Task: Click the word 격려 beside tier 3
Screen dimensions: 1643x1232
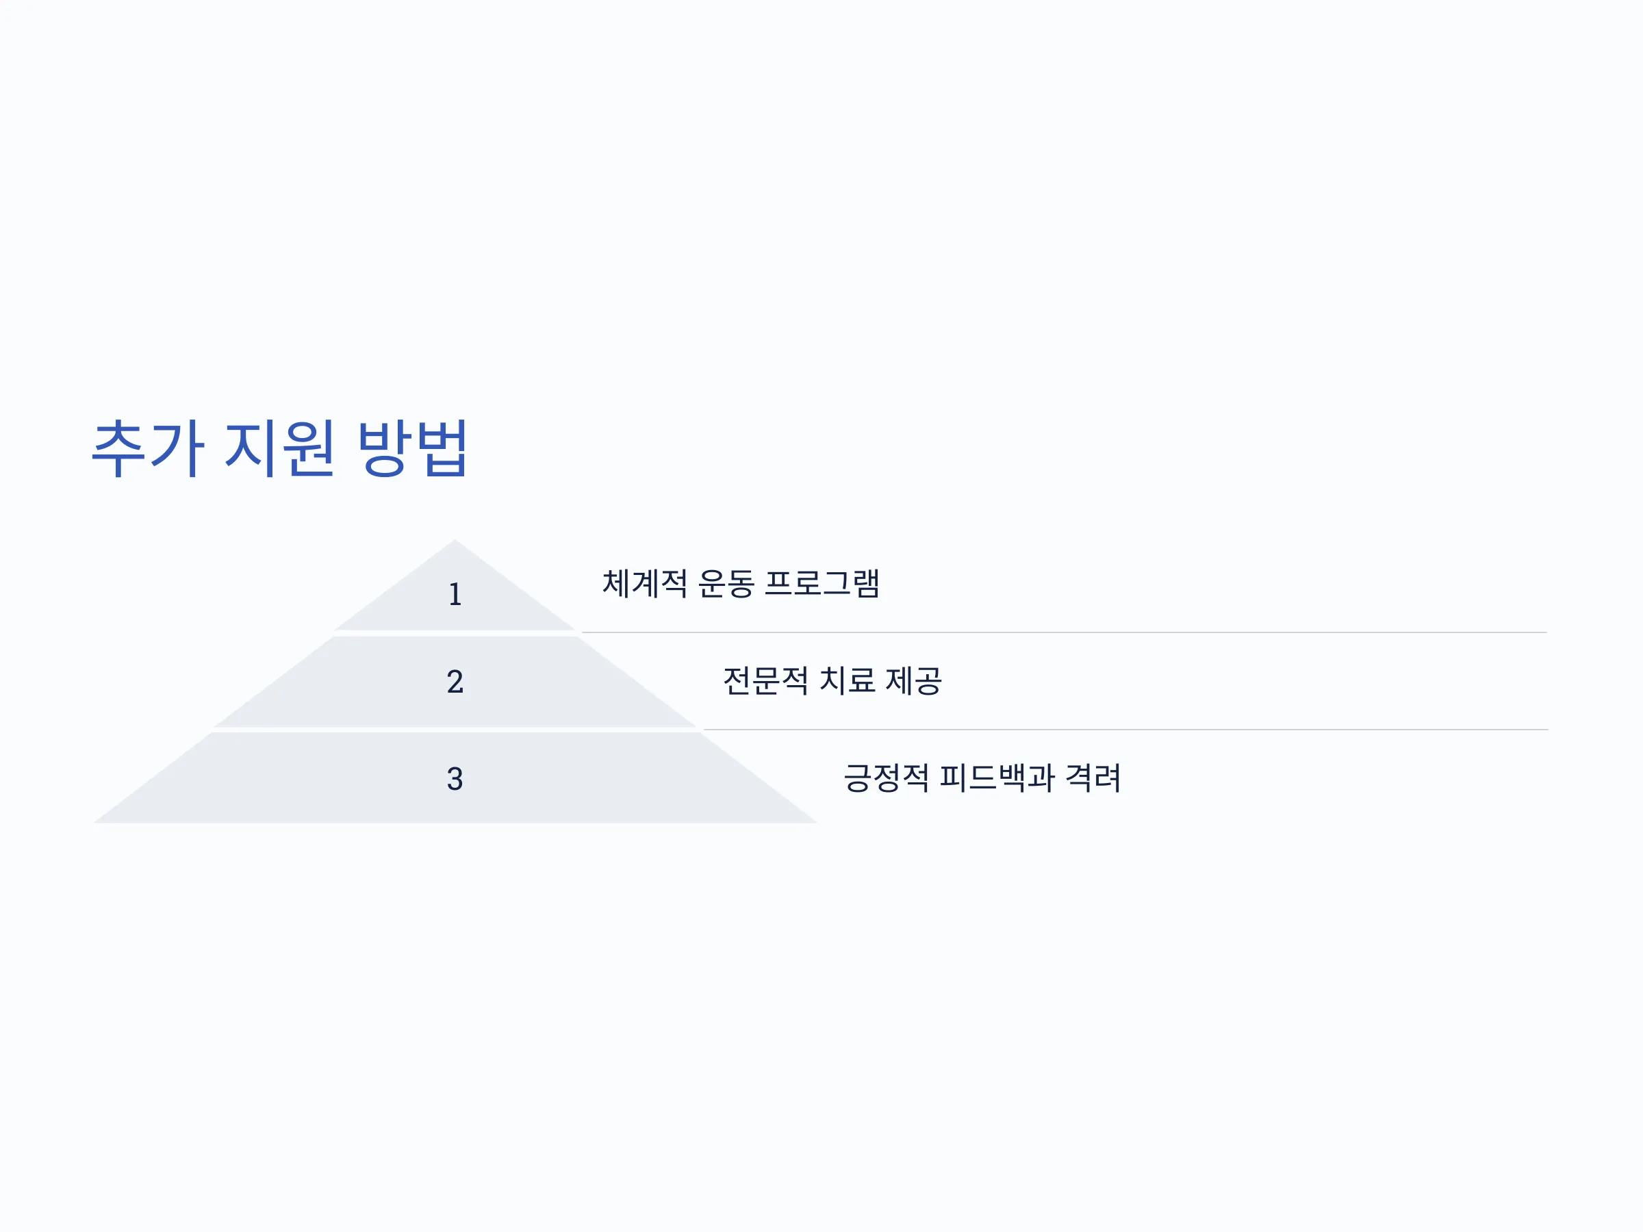Action: tap(1093, 778)
